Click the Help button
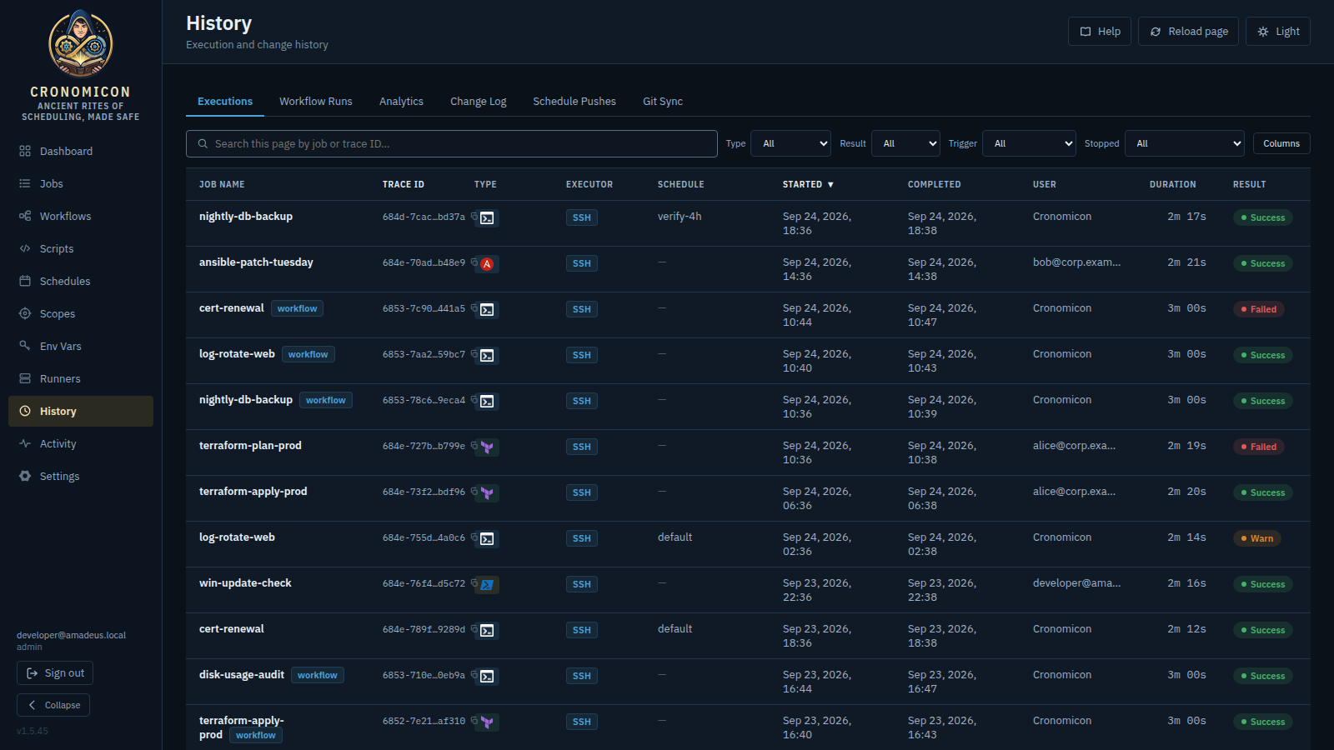The width and height of the screenshot is (1334, 750). click(1100, 31)
